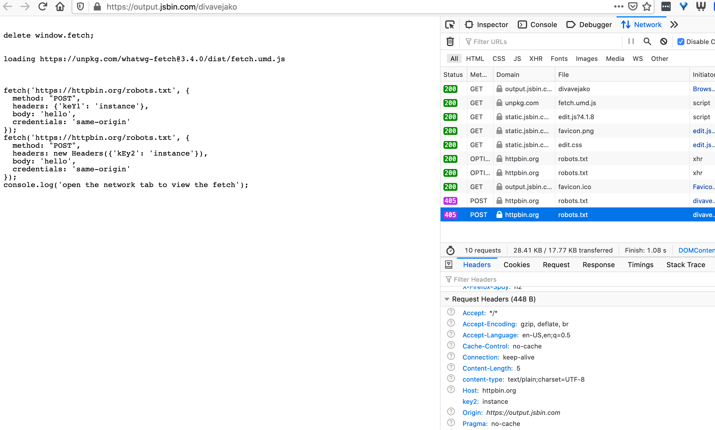Select the element picker tool in DevTools
715x430 pixels.
[450, 25]
